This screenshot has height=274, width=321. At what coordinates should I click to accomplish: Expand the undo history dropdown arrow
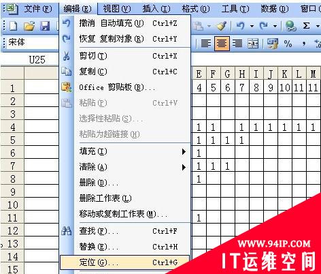coord(252,27)
